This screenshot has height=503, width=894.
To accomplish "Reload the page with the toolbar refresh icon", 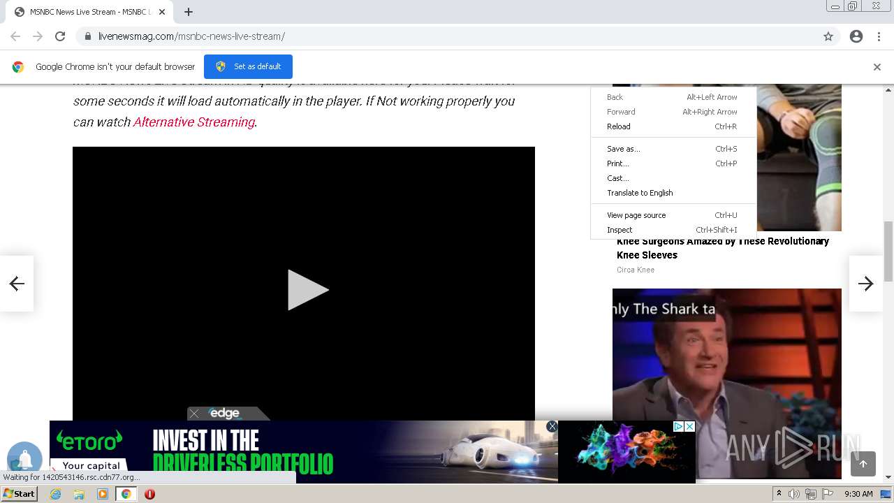I will [60, 36].
